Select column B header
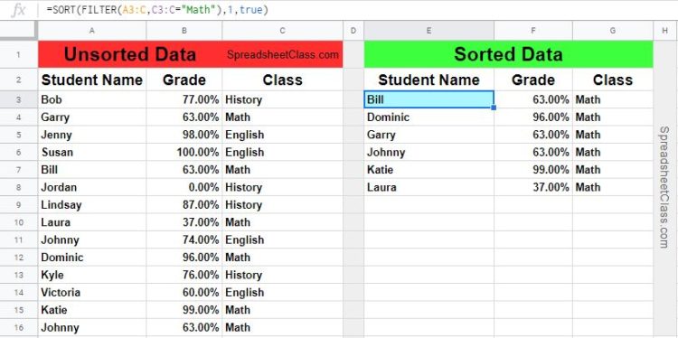The width and height of the screenshot is (678, 338). [184, 30]
